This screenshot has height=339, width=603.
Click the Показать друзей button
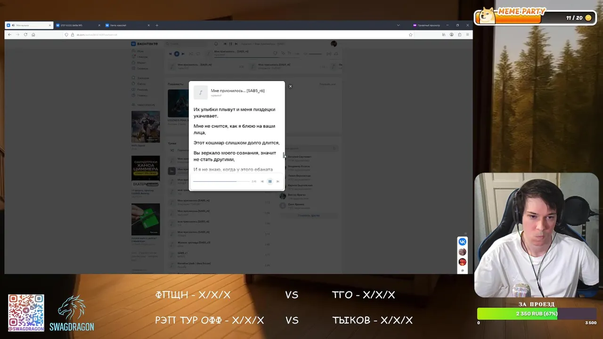click(309, 215)
